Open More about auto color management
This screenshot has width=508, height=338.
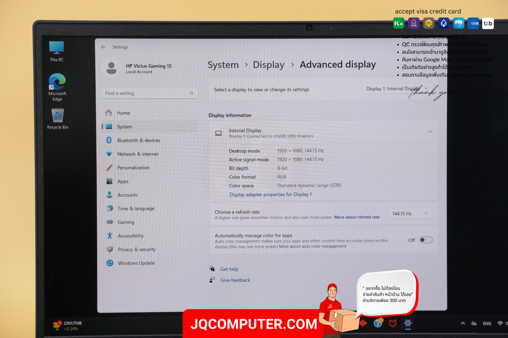[312, 246]
